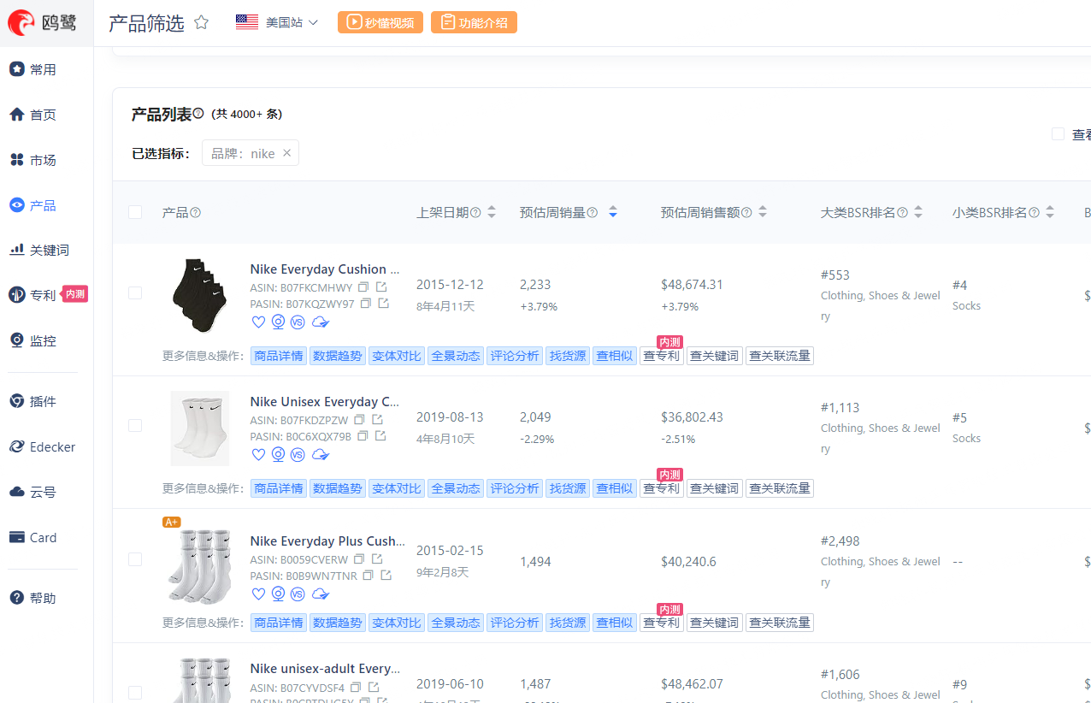
Task: Select the Nike Everyday Cushion row checkbox
Action: pos(135,292)
